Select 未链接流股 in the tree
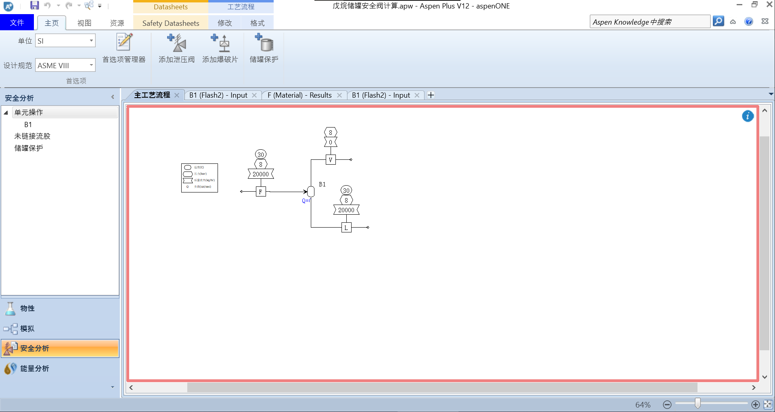The width and height of the screenshot is (775, 412). tap(32, 136)
